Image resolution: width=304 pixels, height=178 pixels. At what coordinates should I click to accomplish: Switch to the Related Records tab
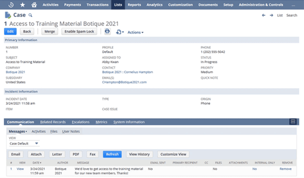53,122
